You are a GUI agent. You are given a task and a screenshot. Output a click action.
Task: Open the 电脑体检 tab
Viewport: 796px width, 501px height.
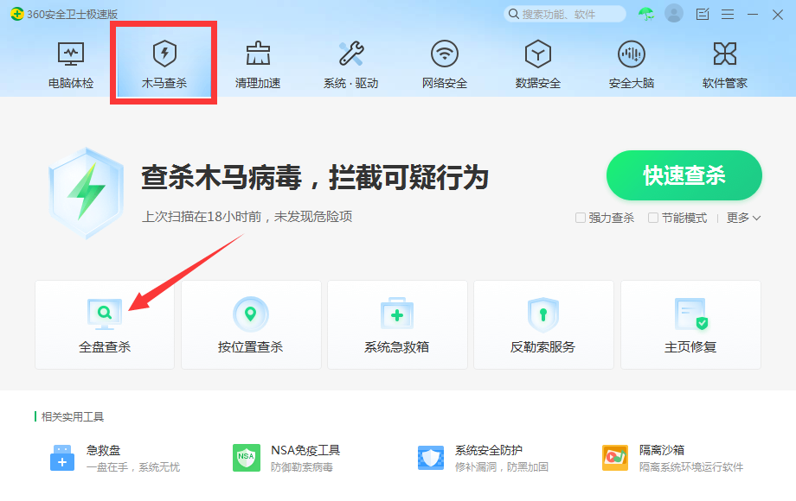coord(71,66)
